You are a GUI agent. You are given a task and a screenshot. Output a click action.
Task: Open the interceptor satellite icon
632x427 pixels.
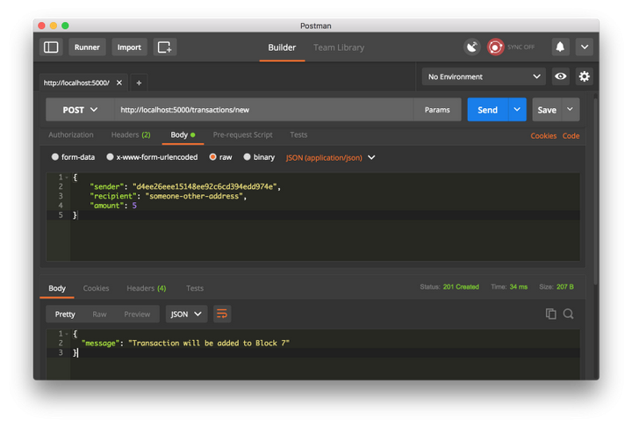[472, 47]
